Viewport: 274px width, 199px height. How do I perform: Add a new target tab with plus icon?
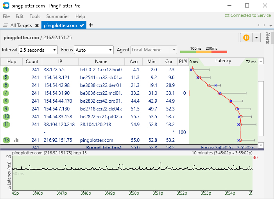pos(91,25)
